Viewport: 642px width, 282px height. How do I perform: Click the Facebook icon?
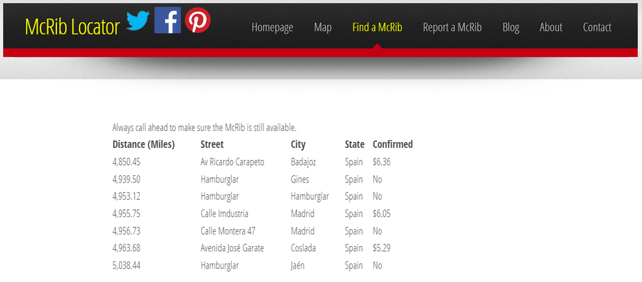point(168,21)
